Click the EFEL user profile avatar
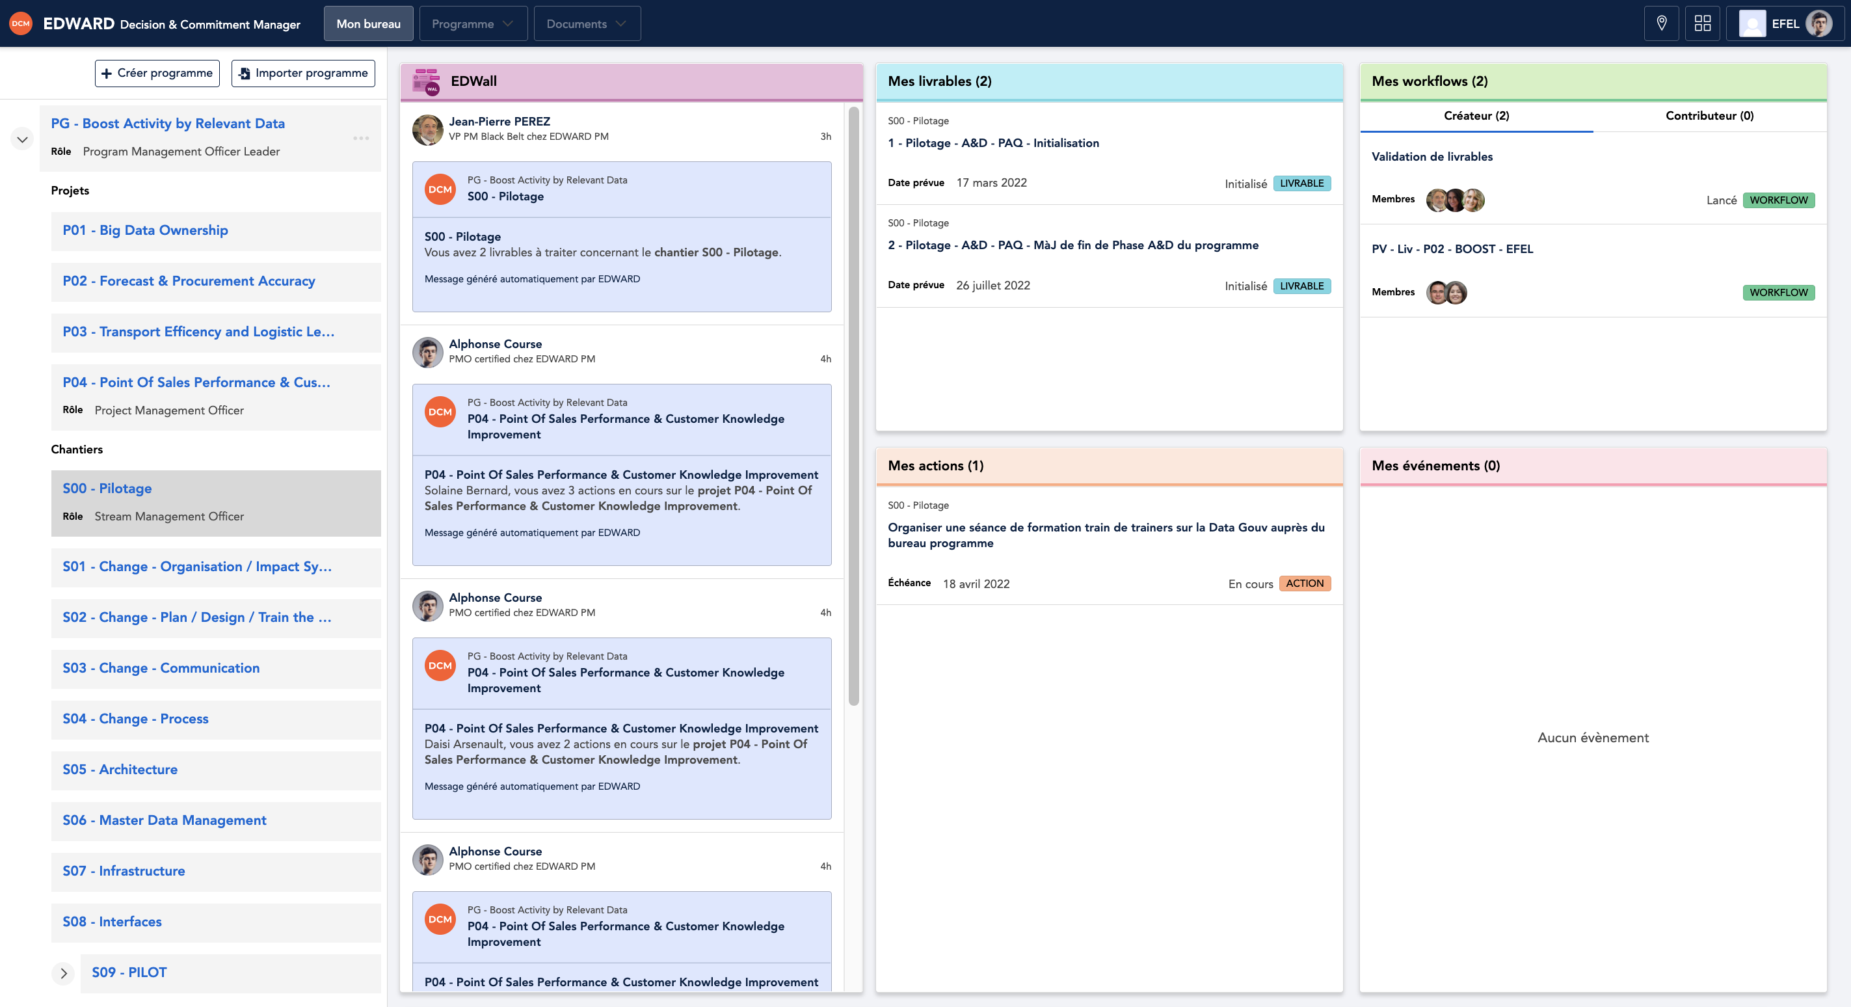This screenshot has height=1007, width=1851. pos(1818,23)
